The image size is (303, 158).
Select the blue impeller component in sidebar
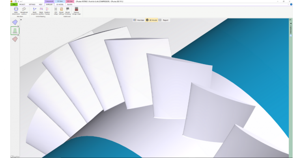[x=15, y=22]
